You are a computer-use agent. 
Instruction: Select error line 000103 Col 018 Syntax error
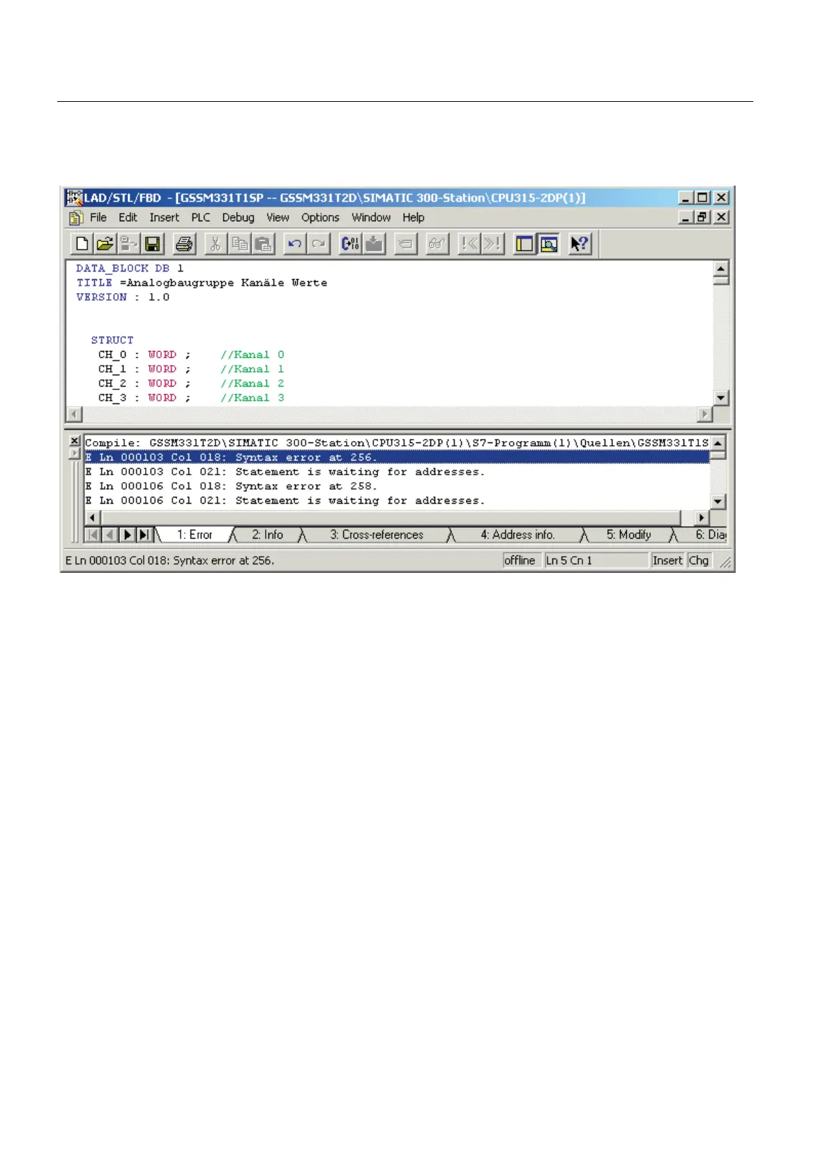[x=397, y=458]
